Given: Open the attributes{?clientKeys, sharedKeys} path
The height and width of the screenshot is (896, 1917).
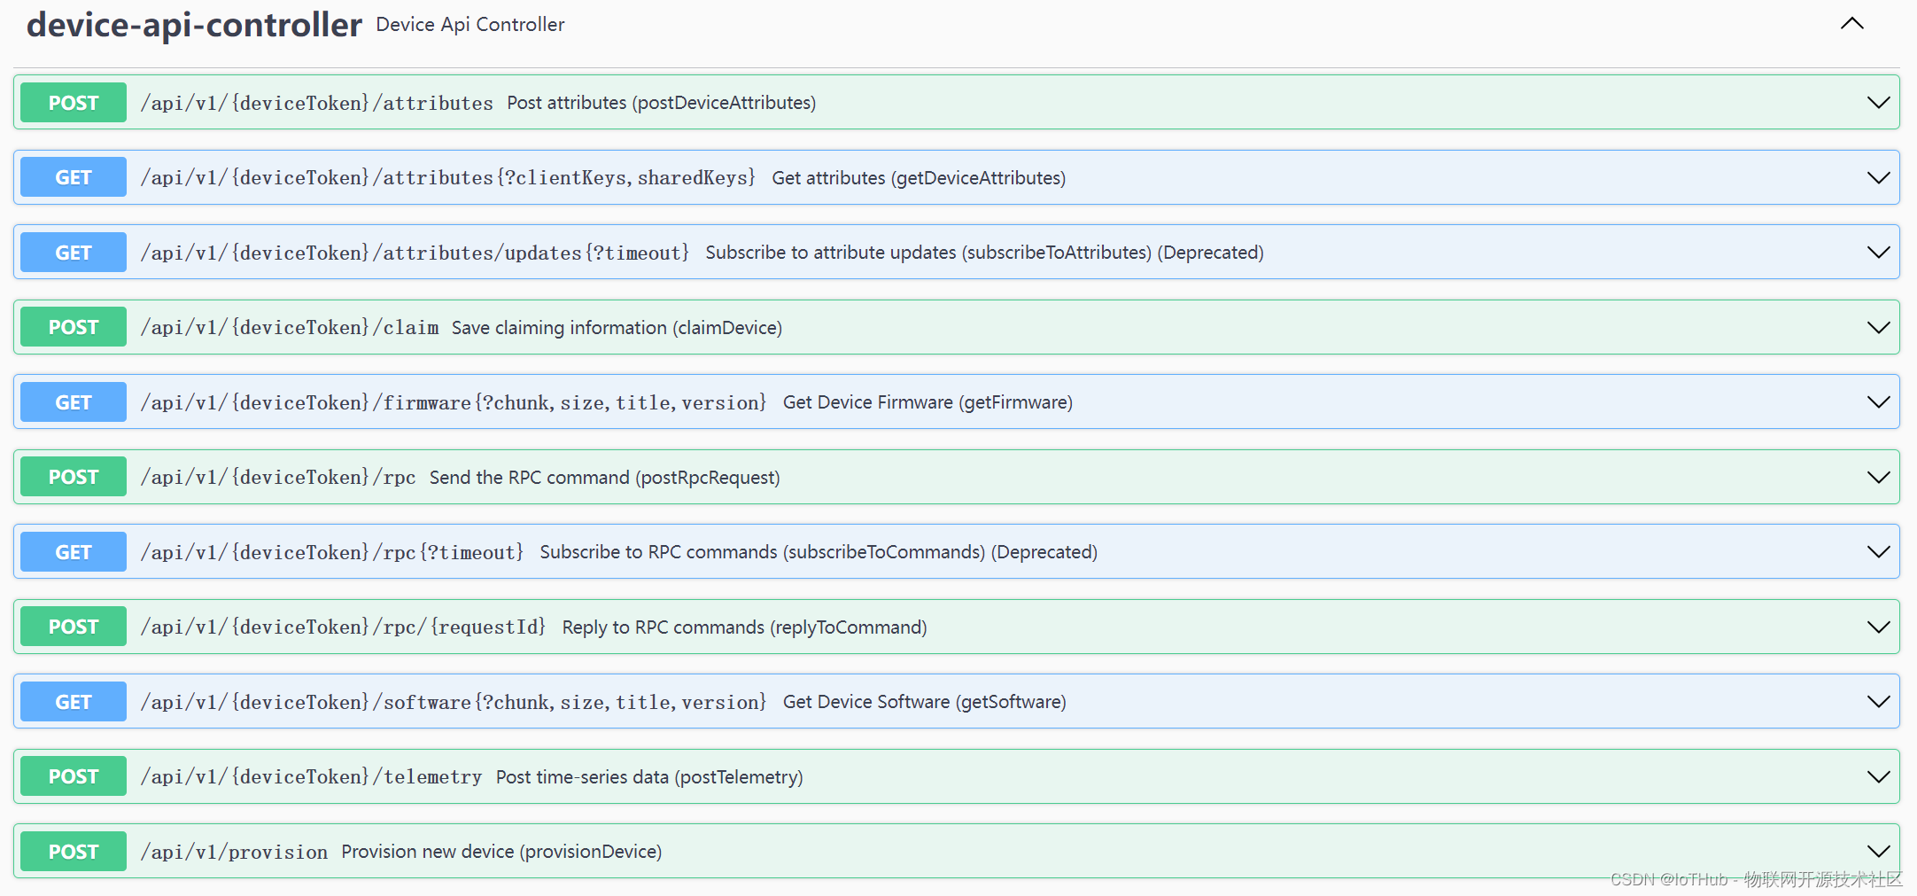Looking at the screenshot, I should (448, 177).
